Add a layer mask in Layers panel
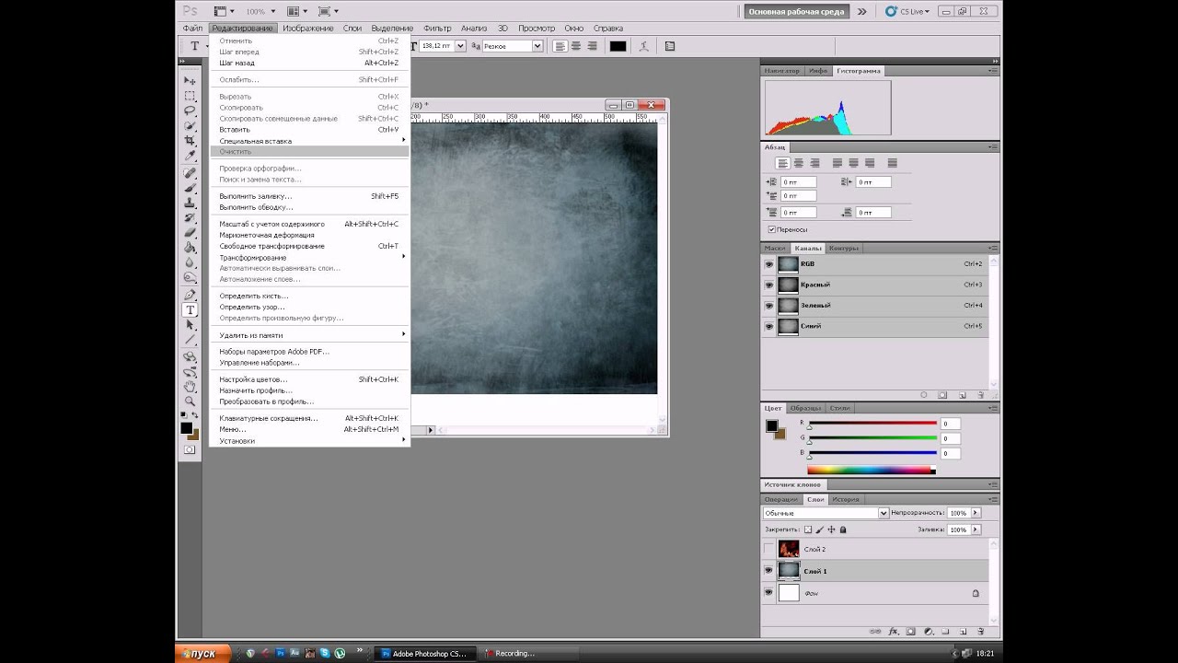Screen dimensions: 1178x663 click(x=910, y=632)
